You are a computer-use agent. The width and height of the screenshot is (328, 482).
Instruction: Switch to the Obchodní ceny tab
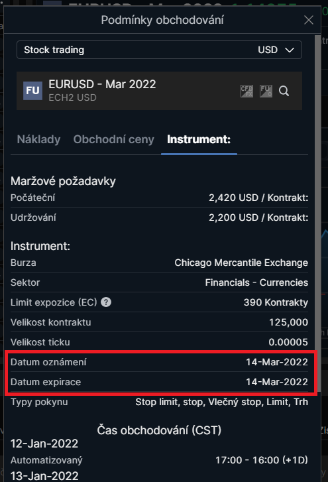pos(113,139)
